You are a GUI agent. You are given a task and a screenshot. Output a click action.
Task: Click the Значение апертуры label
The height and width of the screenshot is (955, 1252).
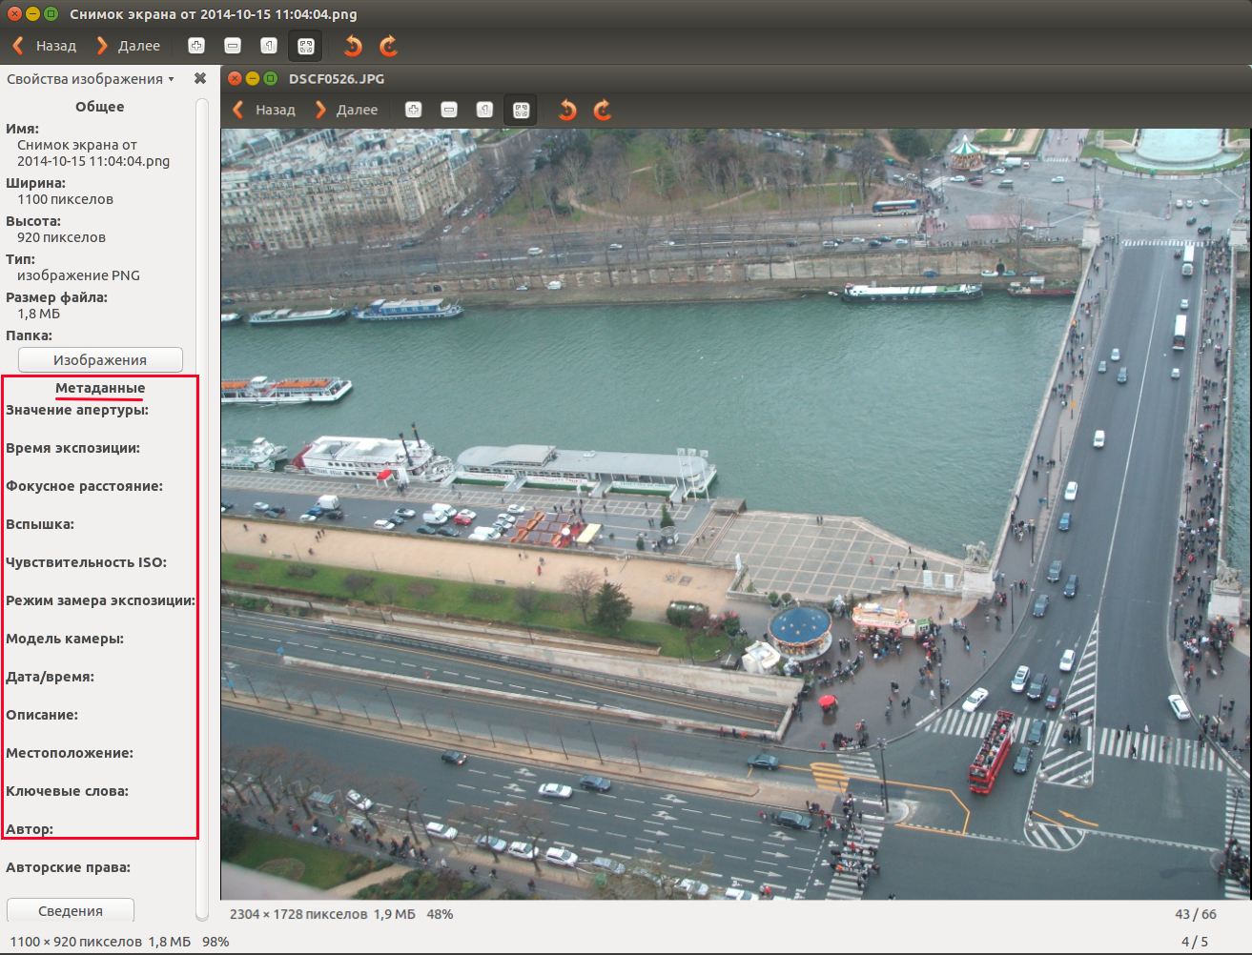click(x=77, y=410)
